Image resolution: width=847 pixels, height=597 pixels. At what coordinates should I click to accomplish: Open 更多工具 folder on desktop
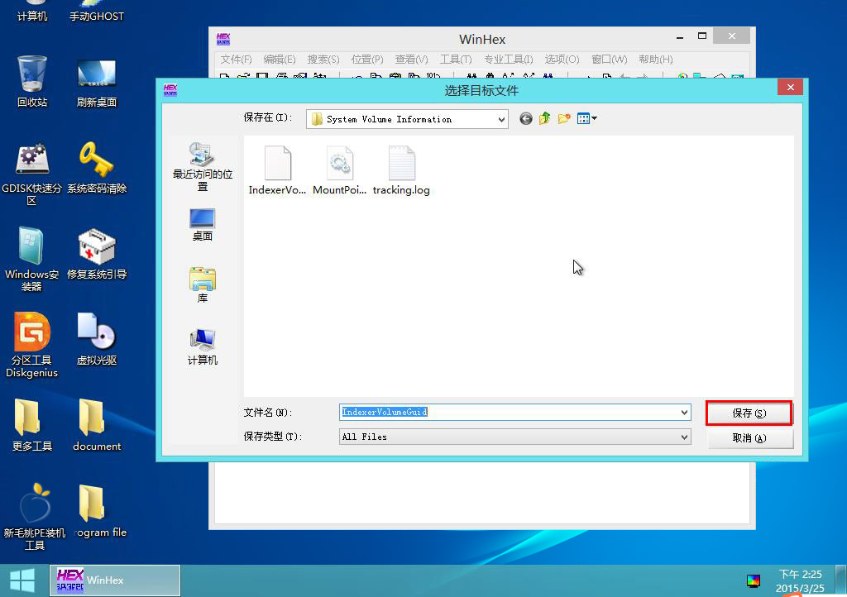pos(32,425)
